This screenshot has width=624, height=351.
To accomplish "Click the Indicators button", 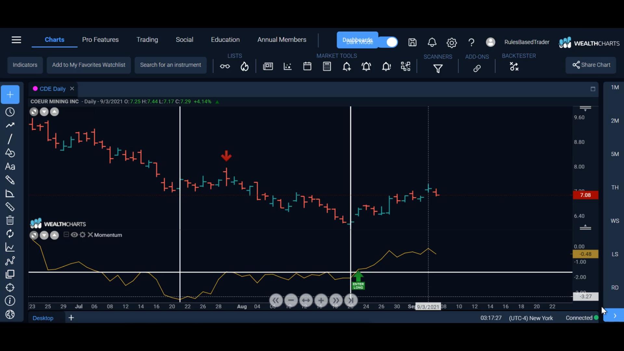I will click(25, 65).
